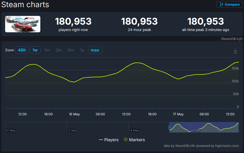Image resolution: width=244 pixels, height=153 pixels.
Task: Select the 48h zoom range
Action: coord(22,50)
